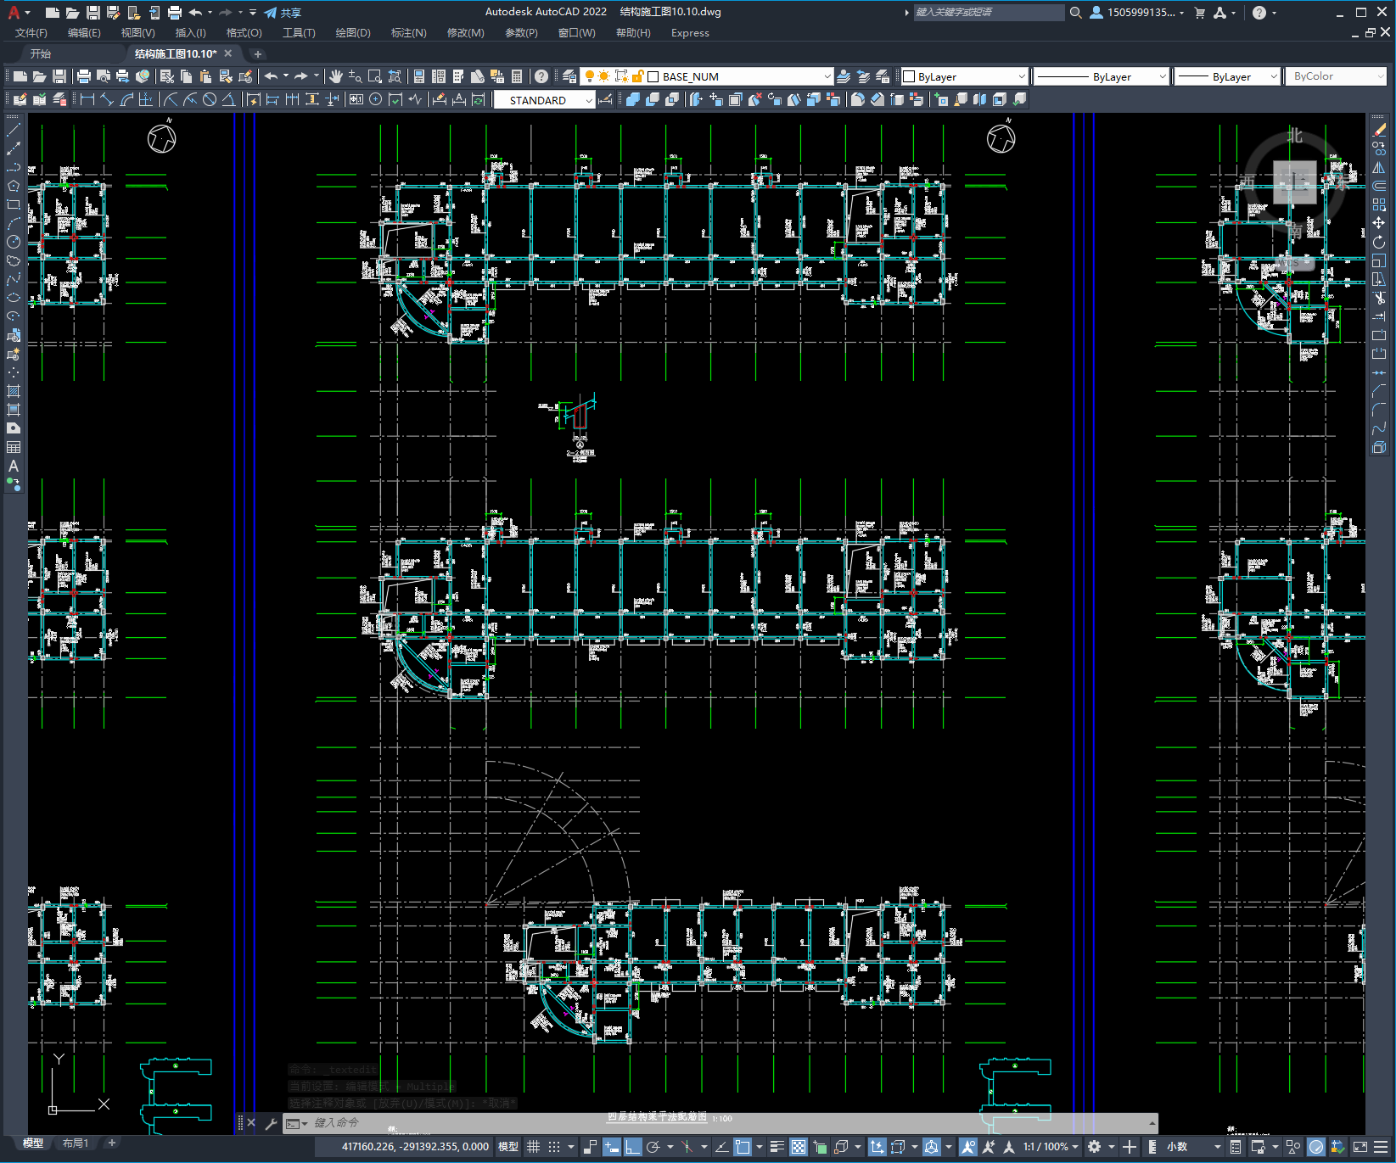Select the Mirror tool in modify toolbar

click(x=1379, y=167)
